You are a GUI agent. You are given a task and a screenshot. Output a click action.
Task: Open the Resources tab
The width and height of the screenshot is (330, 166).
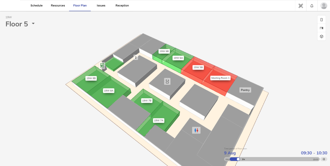pos(58,5)
